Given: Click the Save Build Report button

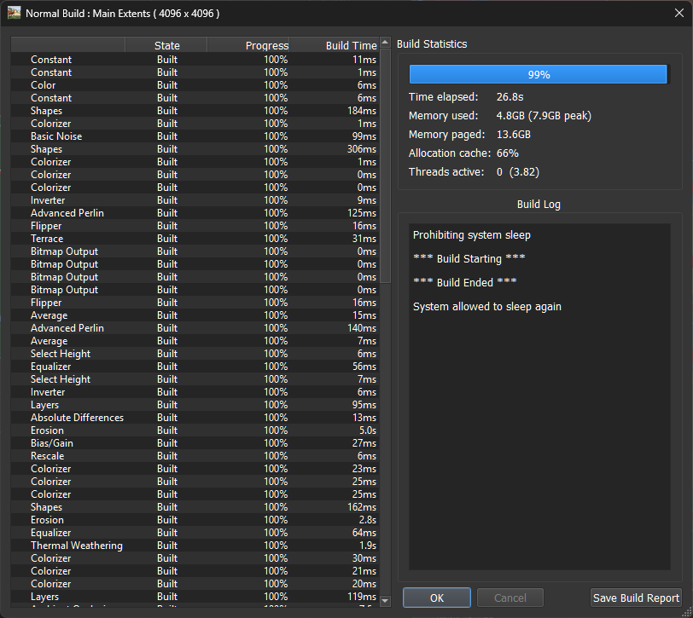Looking at the screenshot, I should 636,598.
